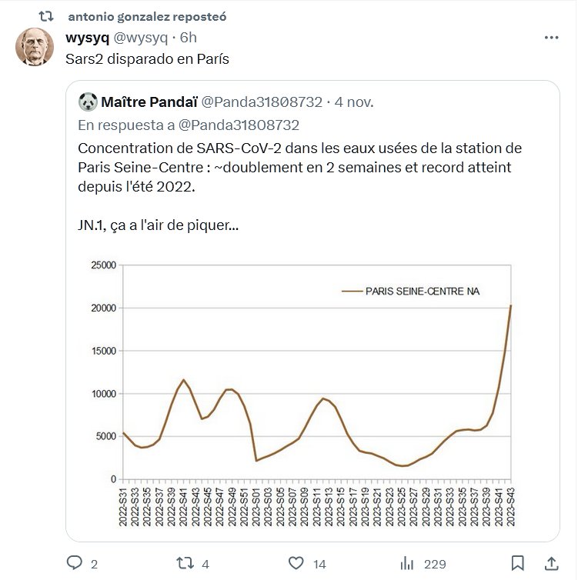This screenshot has height=580, width=588.
Task: Click the small repost icon beside antonio gonzalez
Action: coord(46,16)
